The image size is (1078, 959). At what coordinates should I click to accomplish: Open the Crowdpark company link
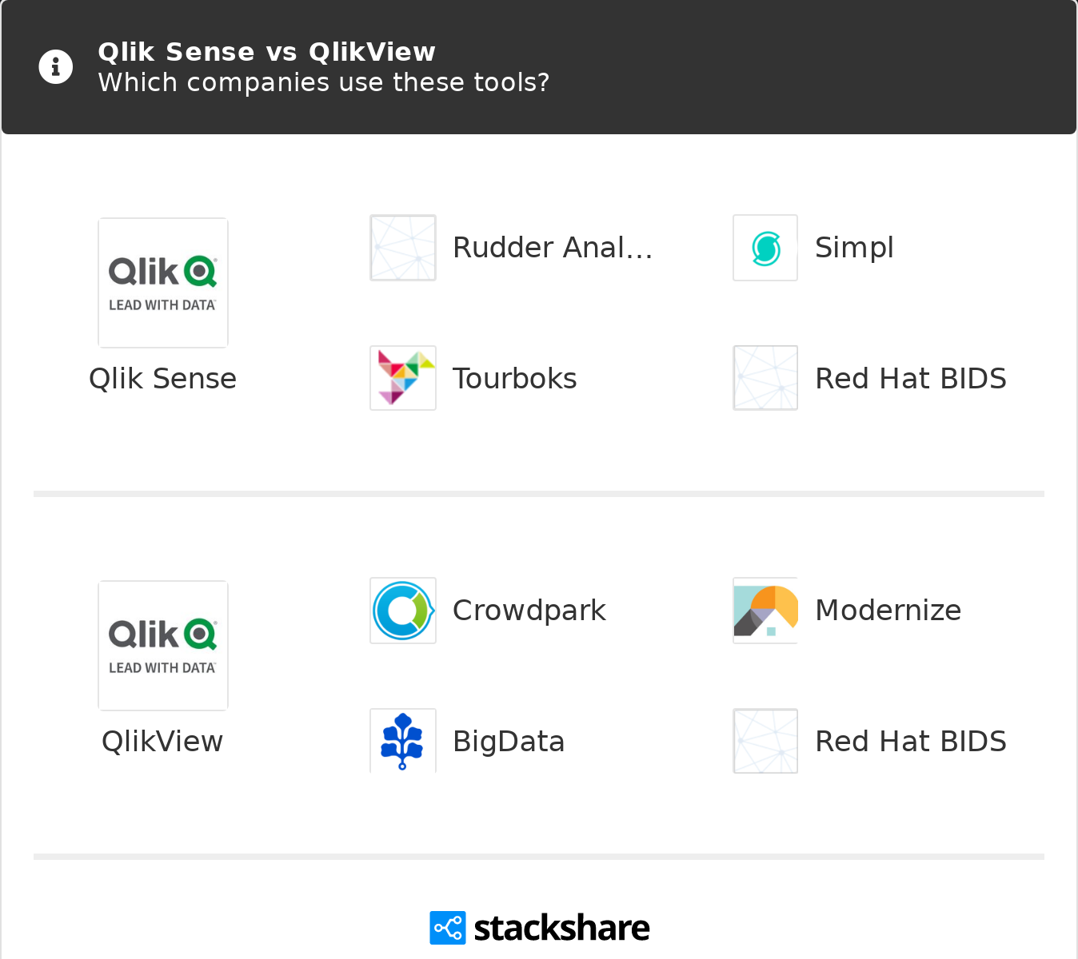click(x=529, y=611)
